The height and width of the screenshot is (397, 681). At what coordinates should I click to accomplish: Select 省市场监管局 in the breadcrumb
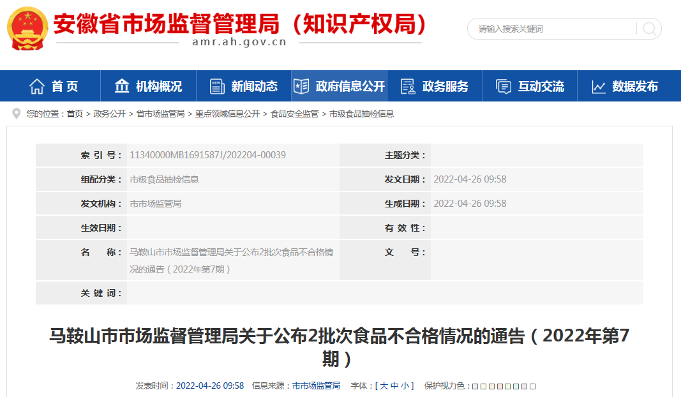160,114
